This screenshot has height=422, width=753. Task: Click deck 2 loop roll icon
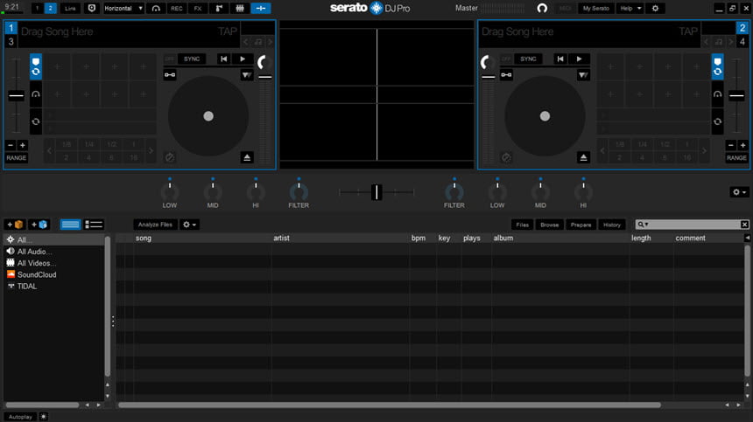717,121
